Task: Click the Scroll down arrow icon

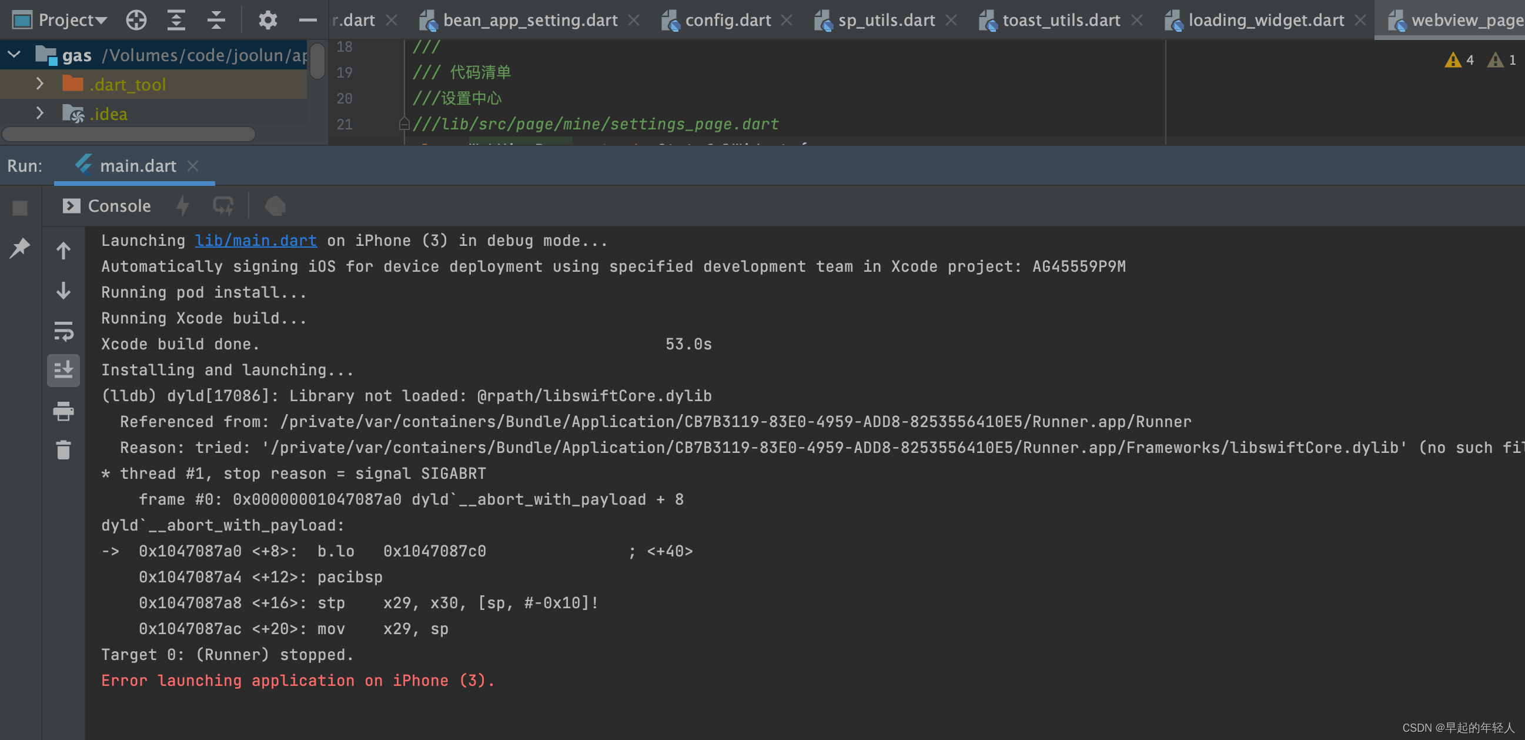Action: click(x=63, y=291)
